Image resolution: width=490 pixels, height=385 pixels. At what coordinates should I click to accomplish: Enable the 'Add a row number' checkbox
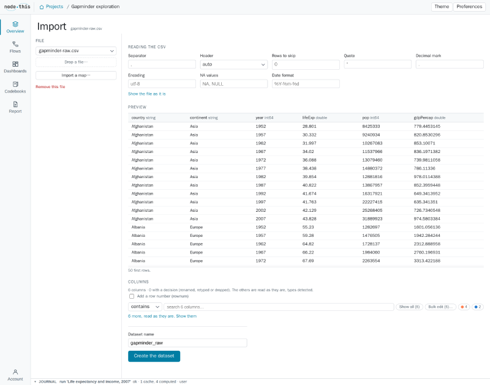tap(132, 296)
